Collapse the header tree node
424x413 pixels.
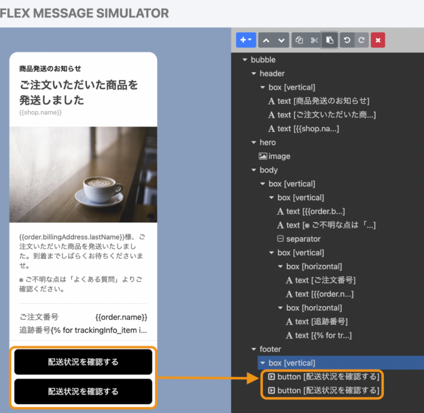pyautogui.click(x=254, y=74)
